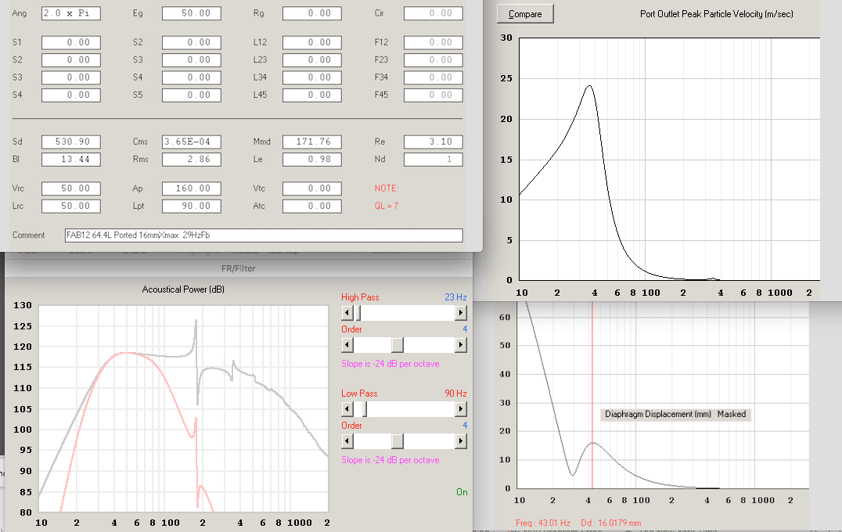
Task: Click the Acoustical Power (dB) chart title
Action: (183, 289)
